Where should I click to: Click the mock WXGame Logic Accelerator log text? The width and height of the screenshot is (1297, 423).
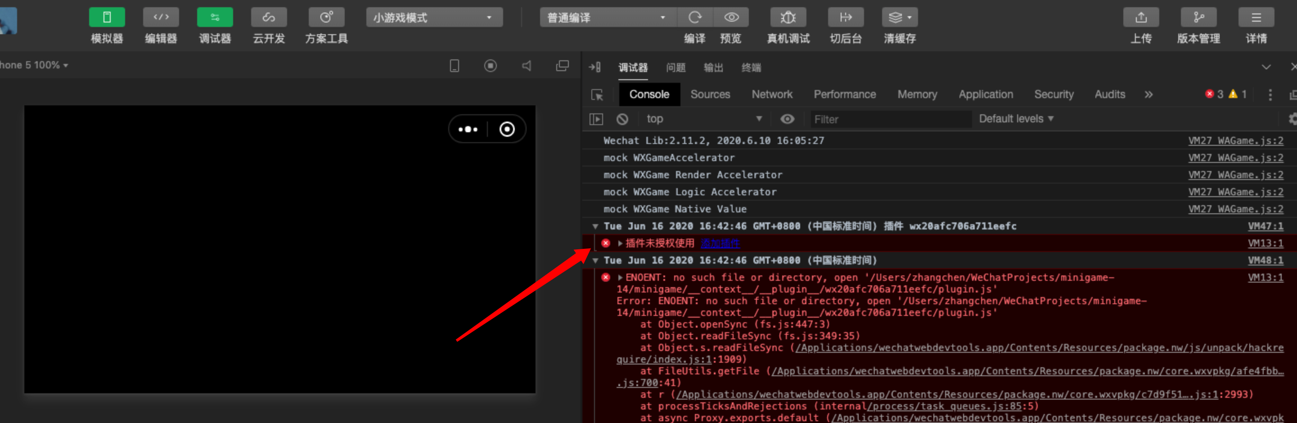pos(690,192)
